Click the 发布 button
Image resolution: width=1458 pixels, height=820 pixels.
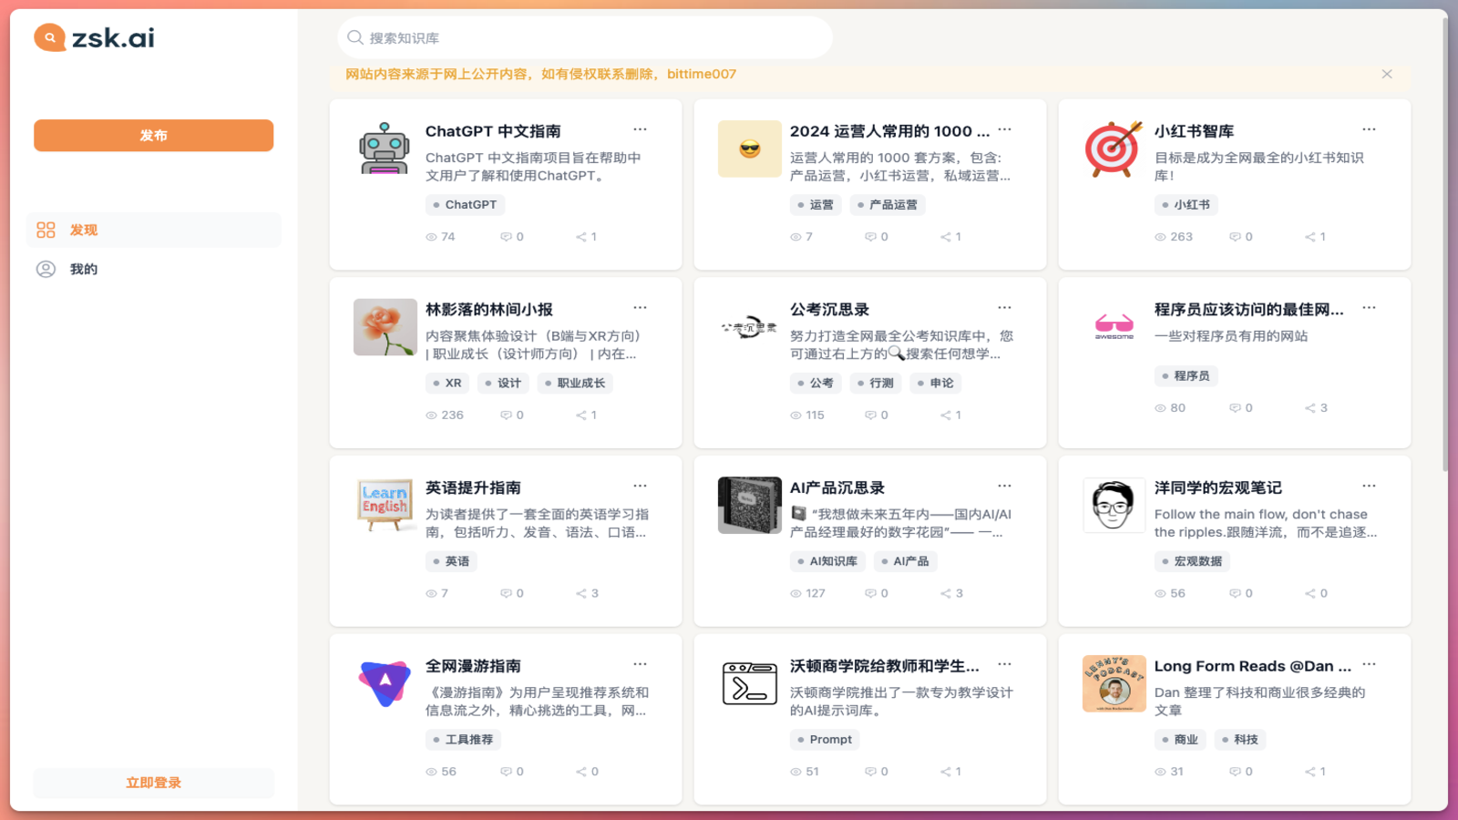pos(153,135)
